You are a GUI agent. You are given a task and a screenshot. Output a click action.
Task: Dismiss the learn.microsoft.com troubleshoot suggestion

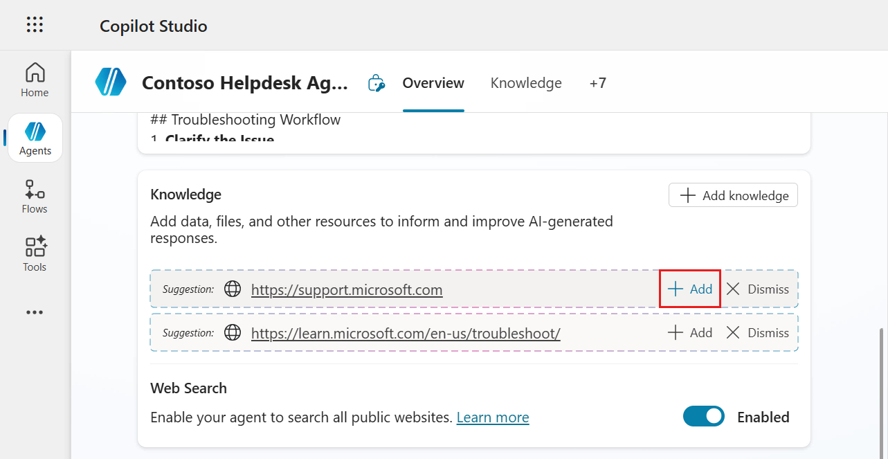pyautogui.click(x=757, y=332)
